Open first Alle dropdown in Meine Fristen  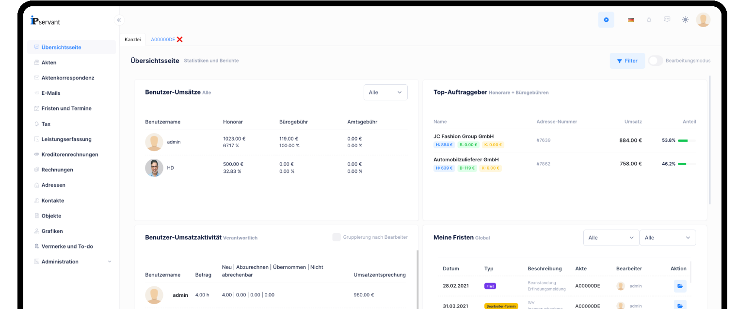click(611, 238)
